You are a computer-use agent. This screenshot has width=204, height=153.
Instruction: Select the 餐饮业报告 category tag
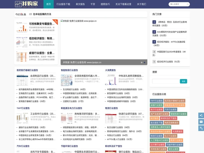point(173,149)
